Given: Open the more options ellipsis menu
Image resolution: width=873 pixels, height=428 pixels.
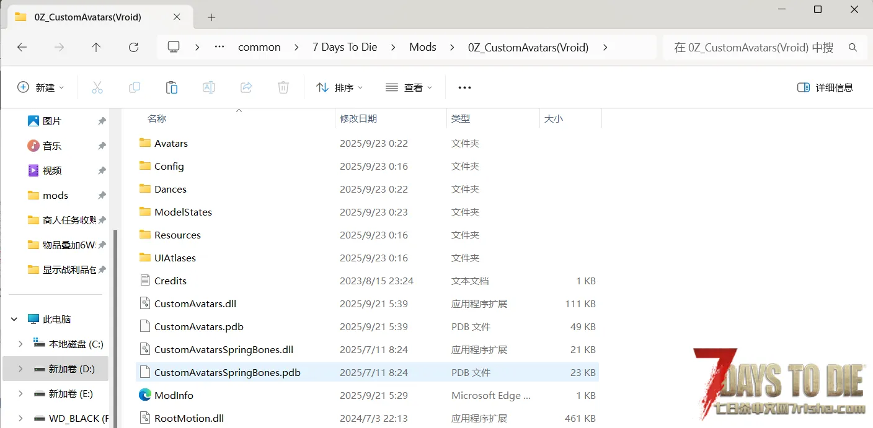Looking at the screenshot, I should [464, 87].
